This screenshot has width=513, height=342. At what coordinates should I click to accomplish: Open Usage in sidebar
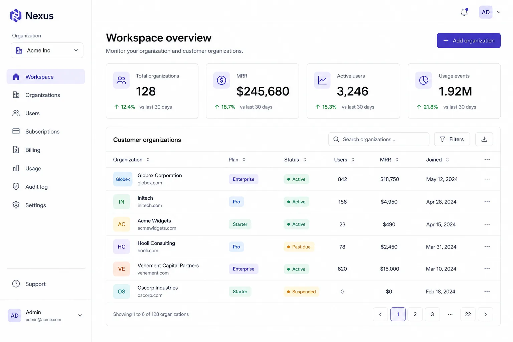46,168
